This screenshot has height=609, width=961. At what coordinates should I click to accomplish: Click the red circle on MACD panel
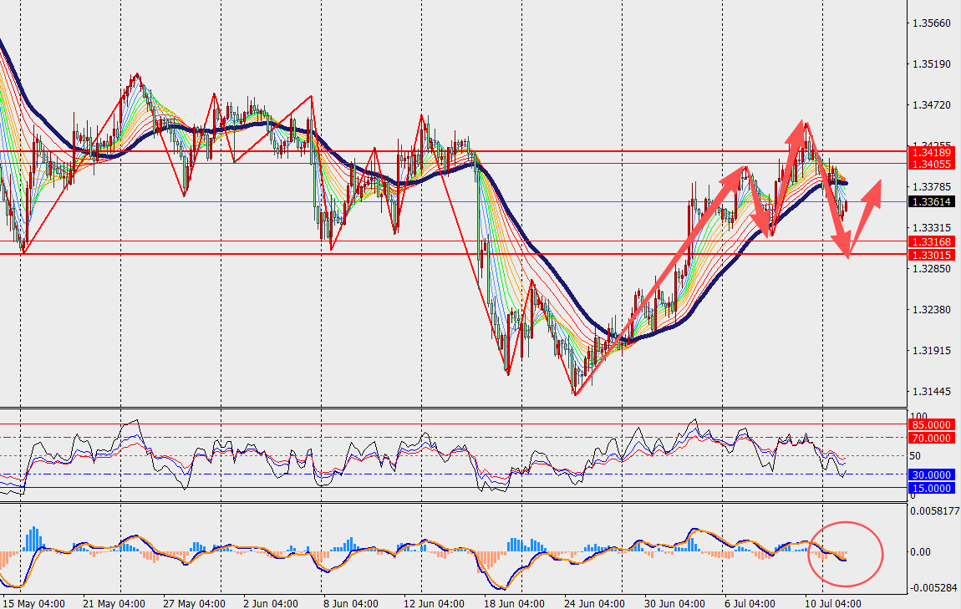(846, 553)
